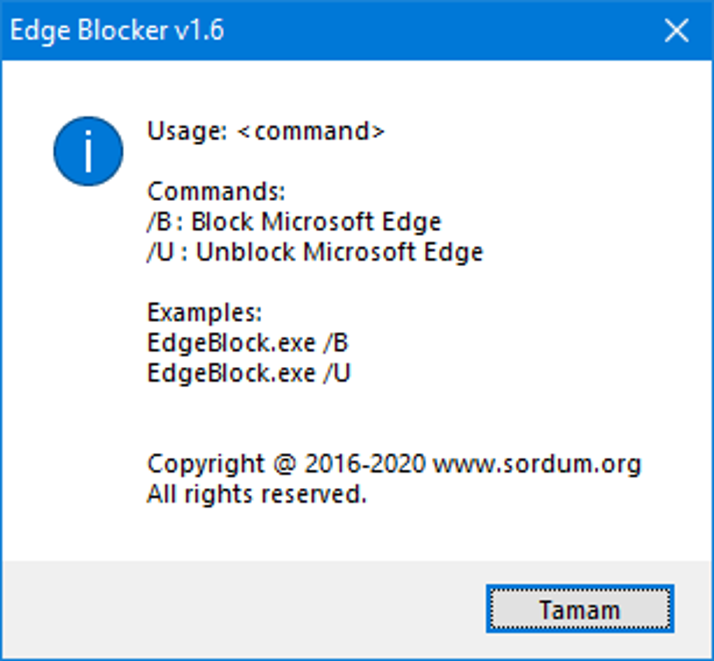Image resolution: width=714 pixels, height=661 pixels.
Task: Click the 'Examples:' heading text
Action: coord(204,313)
